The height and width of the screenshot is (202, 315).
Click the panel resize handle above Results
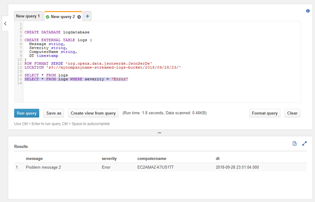click(x=159, y=133)
